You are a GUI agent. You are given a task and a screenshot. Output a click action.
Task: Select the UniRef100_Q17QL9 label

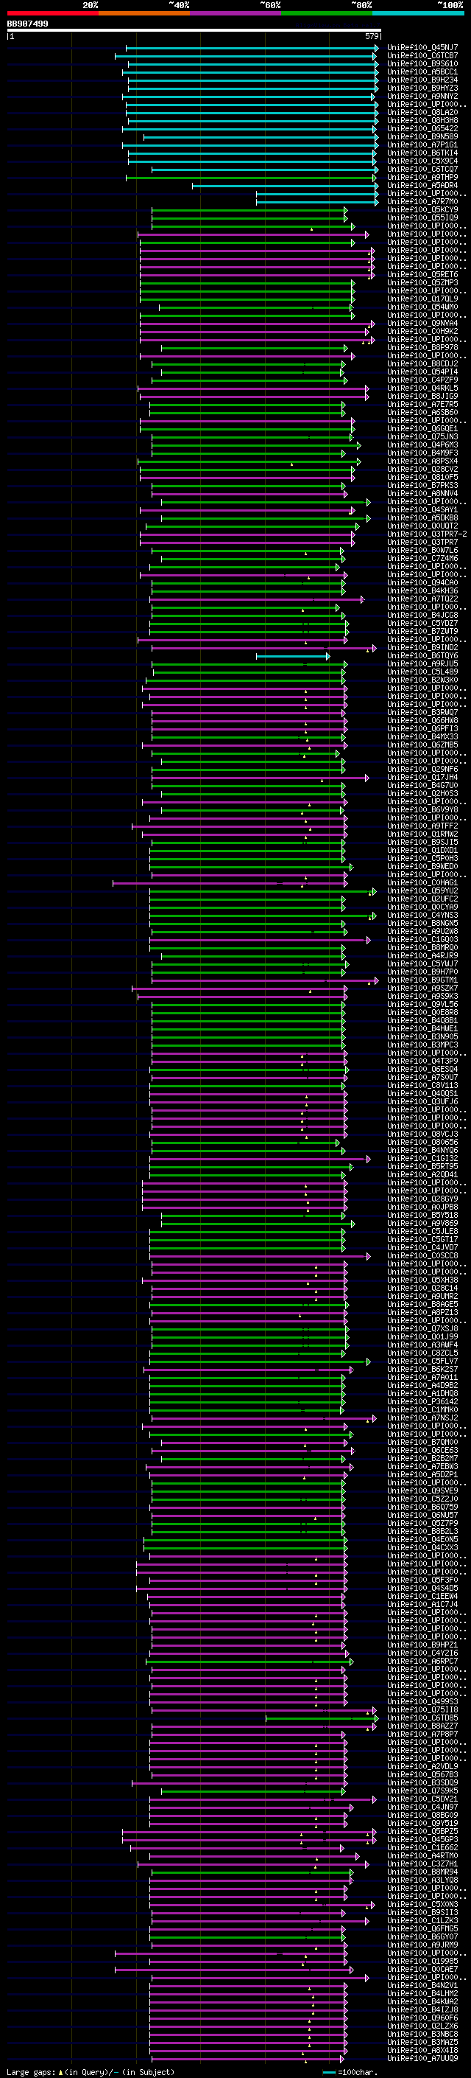pos(422,299)
